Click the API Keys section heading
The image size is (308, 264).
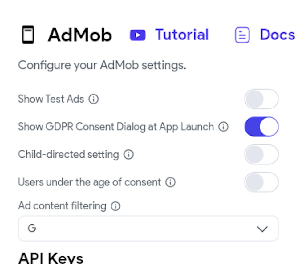pos(51,258)
